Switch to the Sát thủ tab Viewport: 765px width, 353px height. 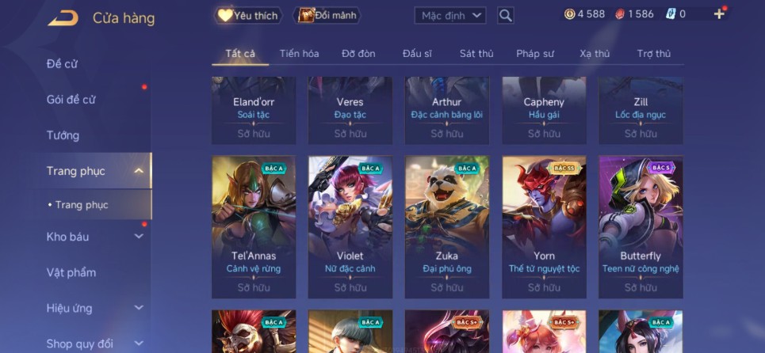pos(476,54)
